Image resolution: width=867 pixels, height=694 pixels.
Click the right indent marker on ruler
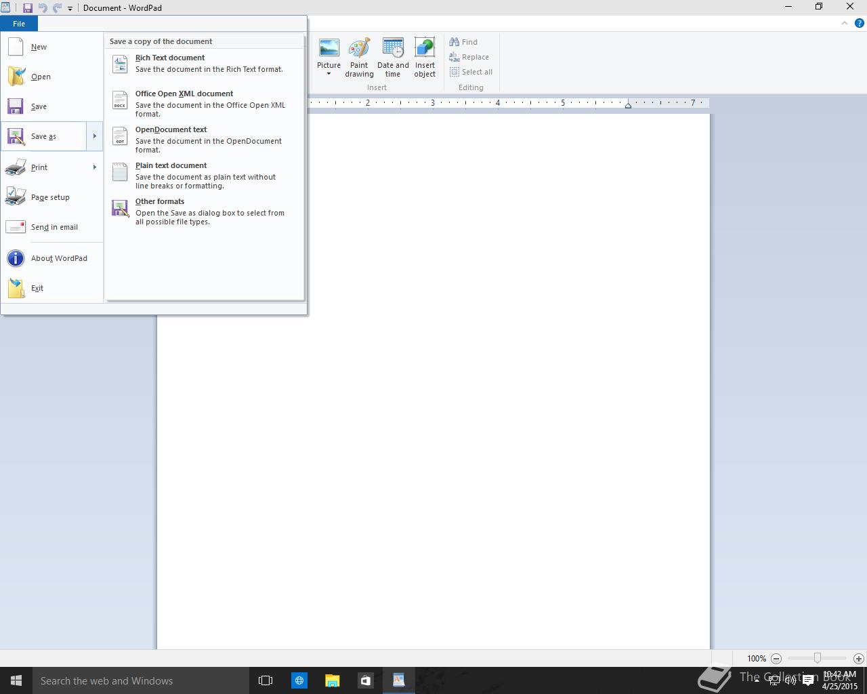628,105
